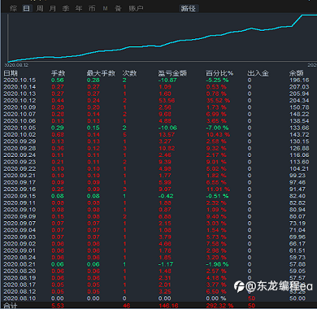Click the -10.87 loss amount
The image size is (317, 309).
pos(167,80)
